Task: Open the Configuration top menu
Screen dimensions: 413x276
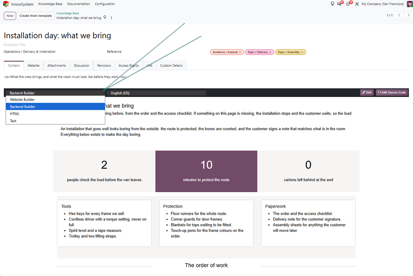Action: coord(105,4)
